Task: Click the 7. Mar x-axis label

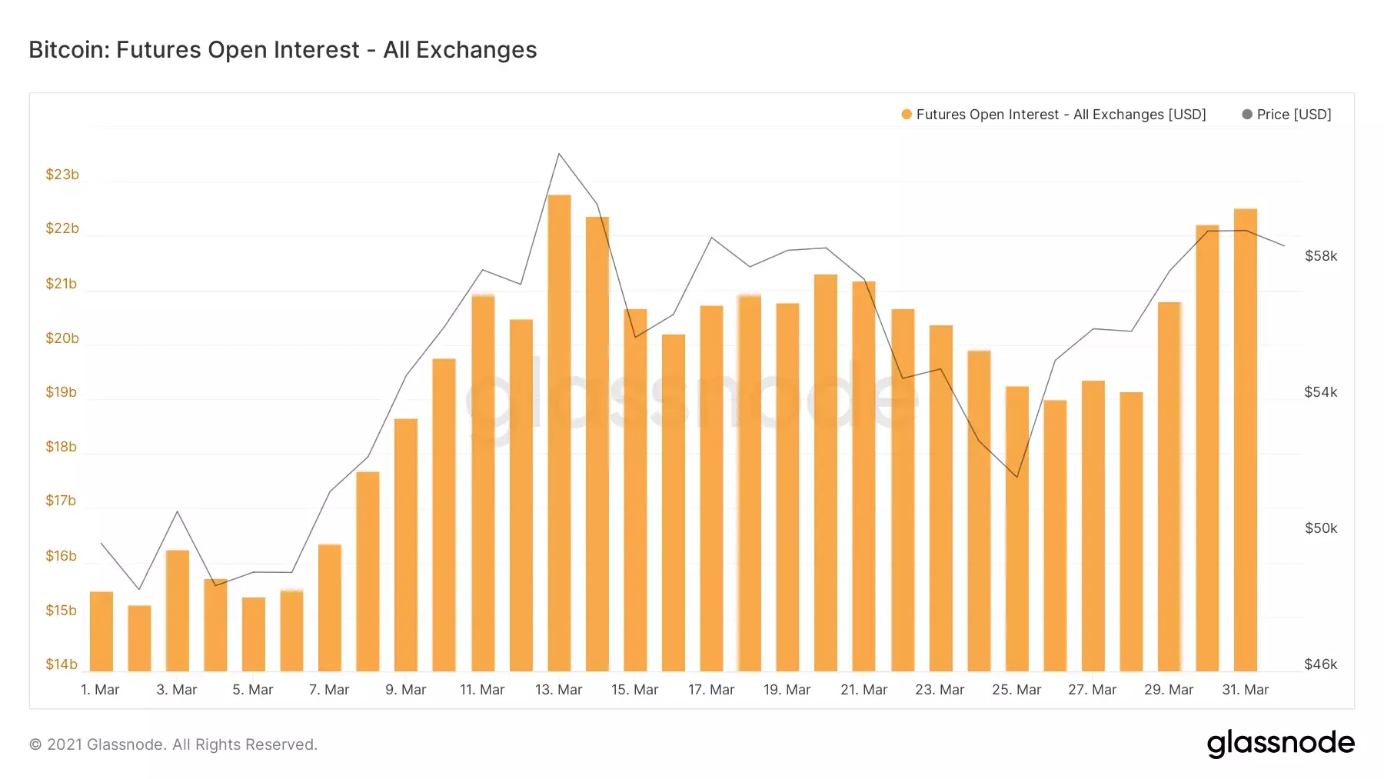Action: click(x=329, y=690)
